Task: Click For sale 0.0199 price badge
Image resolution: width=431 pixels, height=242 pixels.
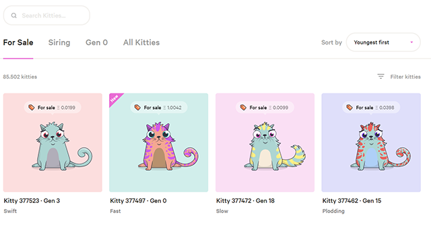Action: point(53,108)
